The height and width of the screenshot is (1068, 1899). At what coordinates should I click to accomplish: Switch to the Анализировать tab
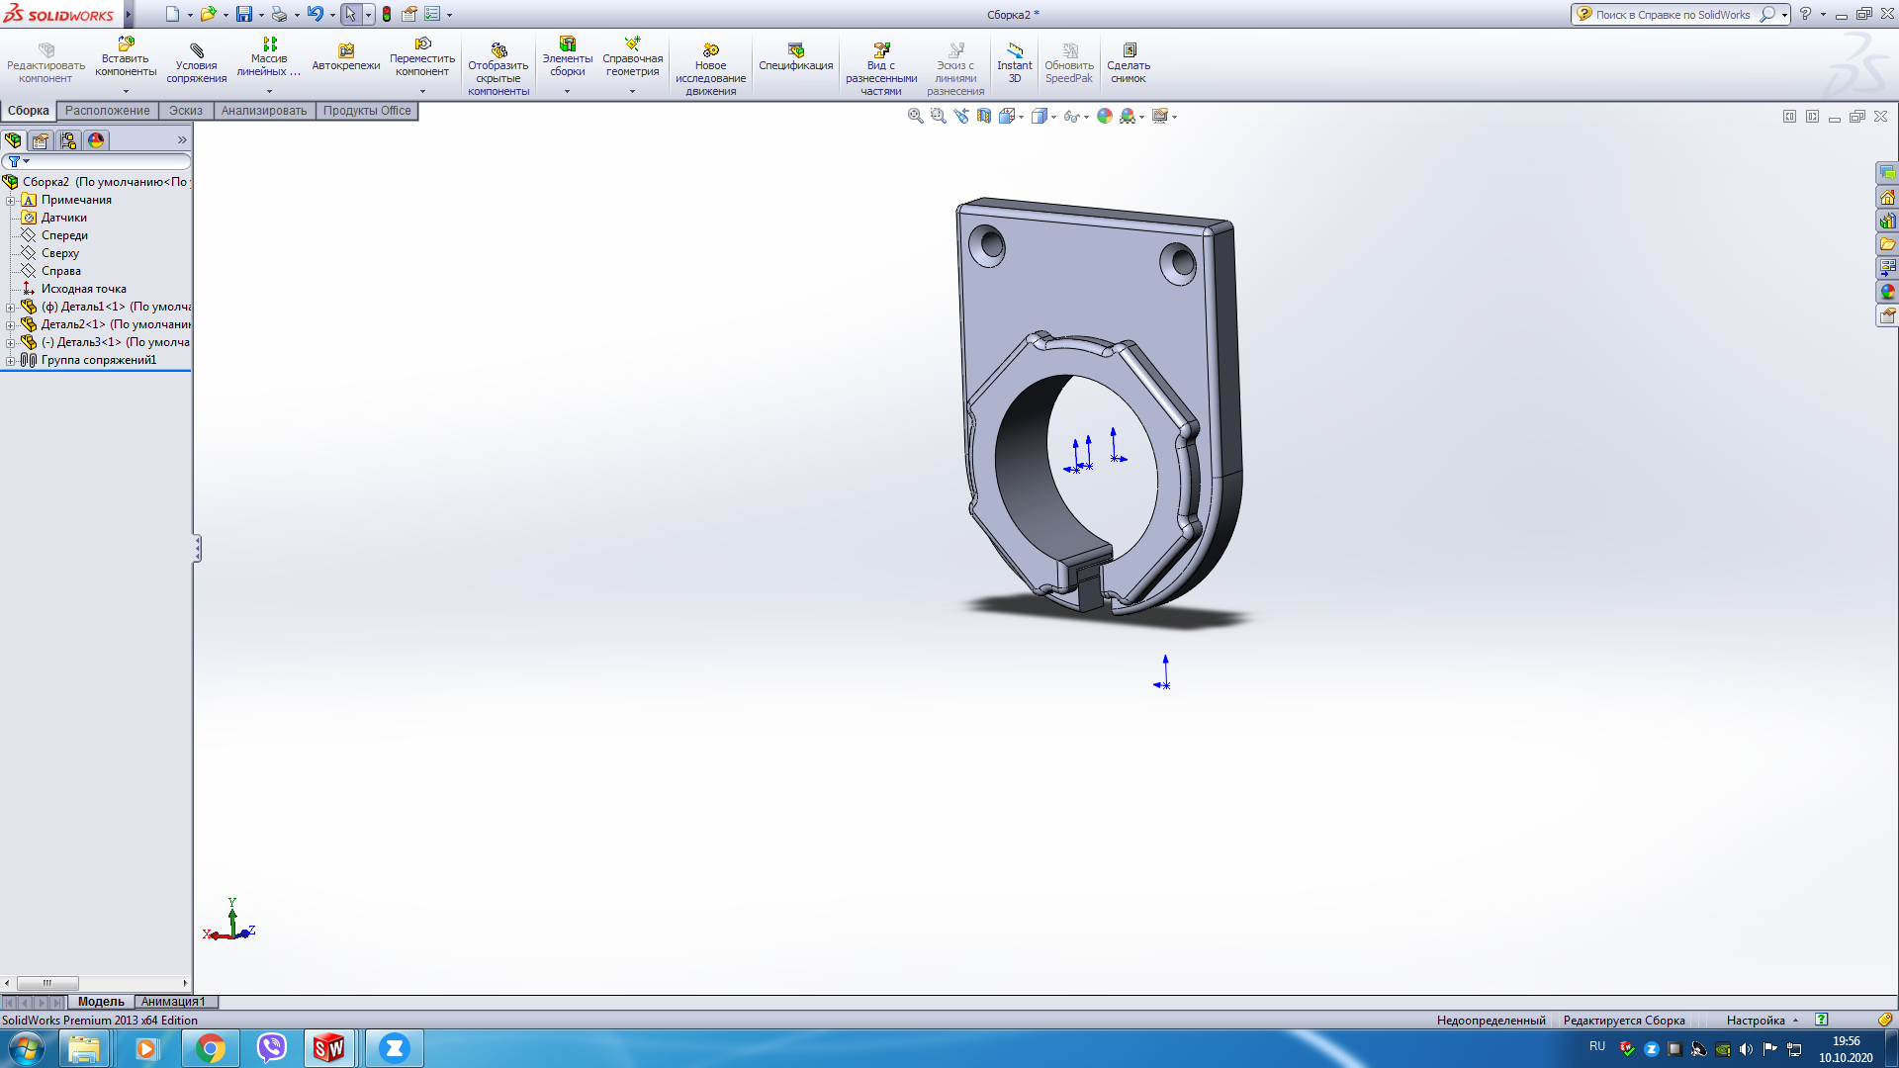click(x=264, y=111)
